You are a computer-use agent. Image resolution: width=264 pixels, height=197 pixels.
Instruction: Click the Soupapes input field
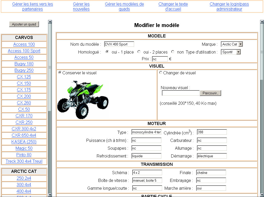(146, 148)
